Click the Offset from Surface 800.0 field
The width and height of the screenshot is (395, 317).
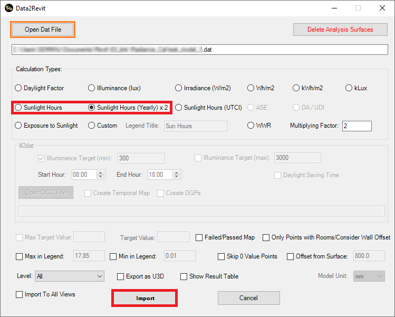tap(369, 256)
